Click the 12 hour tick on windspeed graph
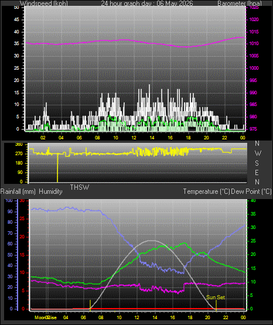The height and width of the screenshot is (325, 273). pos(134,138)
